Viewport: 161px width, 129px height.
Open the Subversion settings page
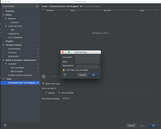click(x=14, y=56)
